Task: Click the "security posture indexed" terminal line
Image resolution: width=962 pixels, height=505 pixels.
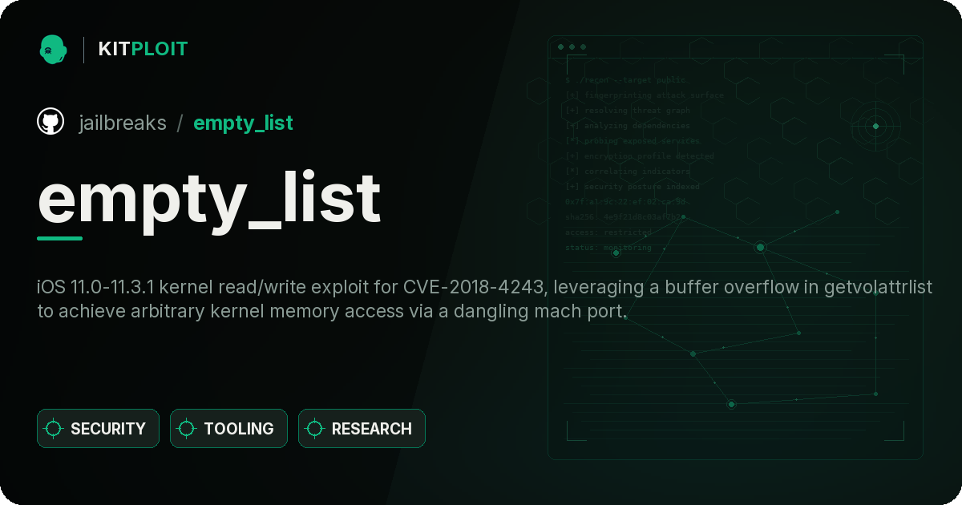Action: click(x=632, y=187)
